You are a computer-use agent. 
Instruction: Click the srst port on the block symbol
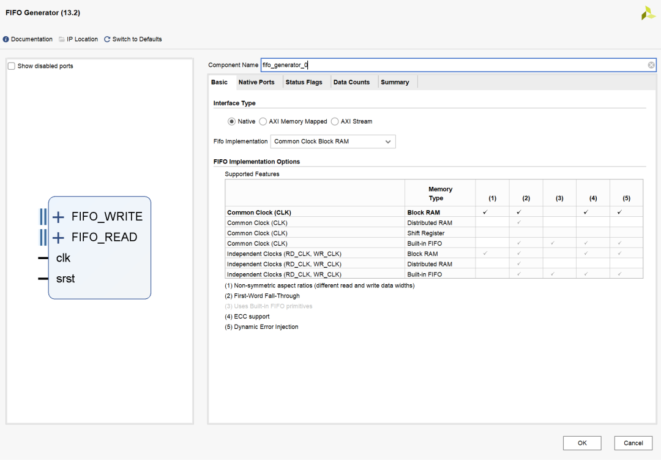(x=65, y=279)
